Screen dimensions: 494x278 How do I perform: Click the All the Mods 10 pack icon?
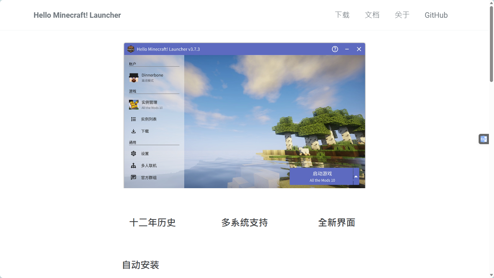pyautogui.click(x=134, y=105)
